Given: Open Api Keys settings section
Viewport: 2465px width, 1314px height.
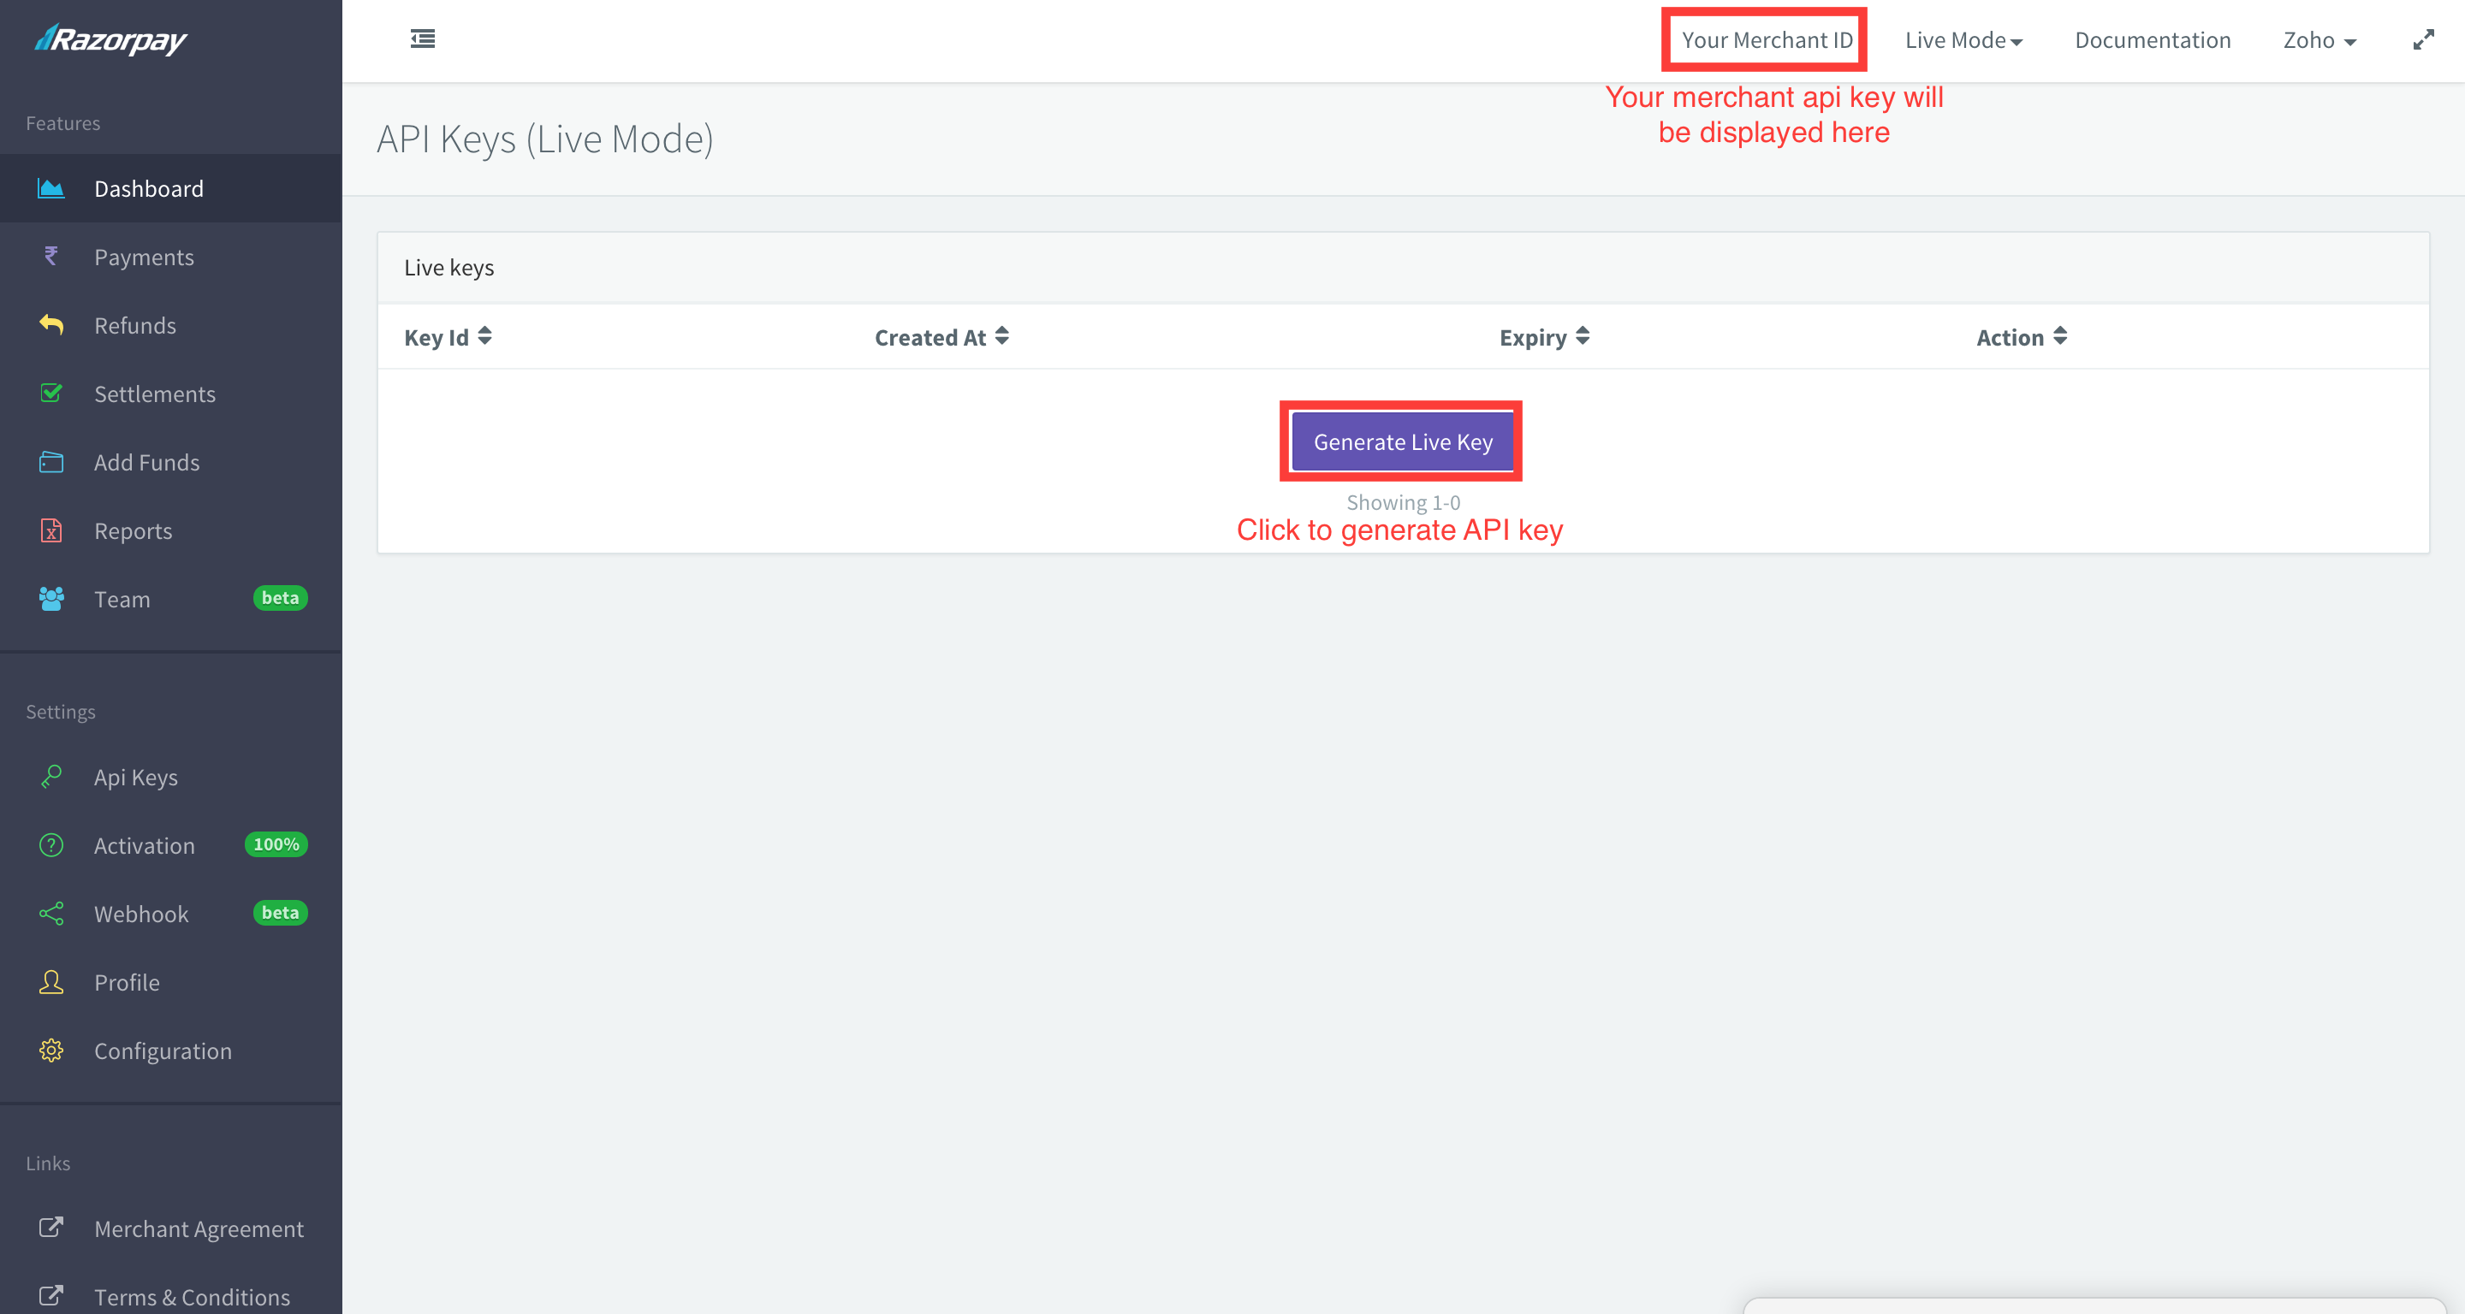Looking at the screenshot, I should click(135, 776).
